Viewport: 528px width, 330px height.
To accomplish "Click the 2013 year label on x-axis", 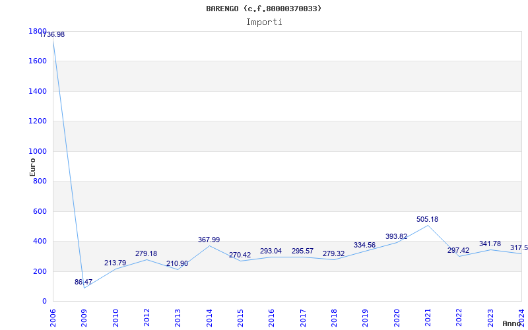I will (178, 318).
